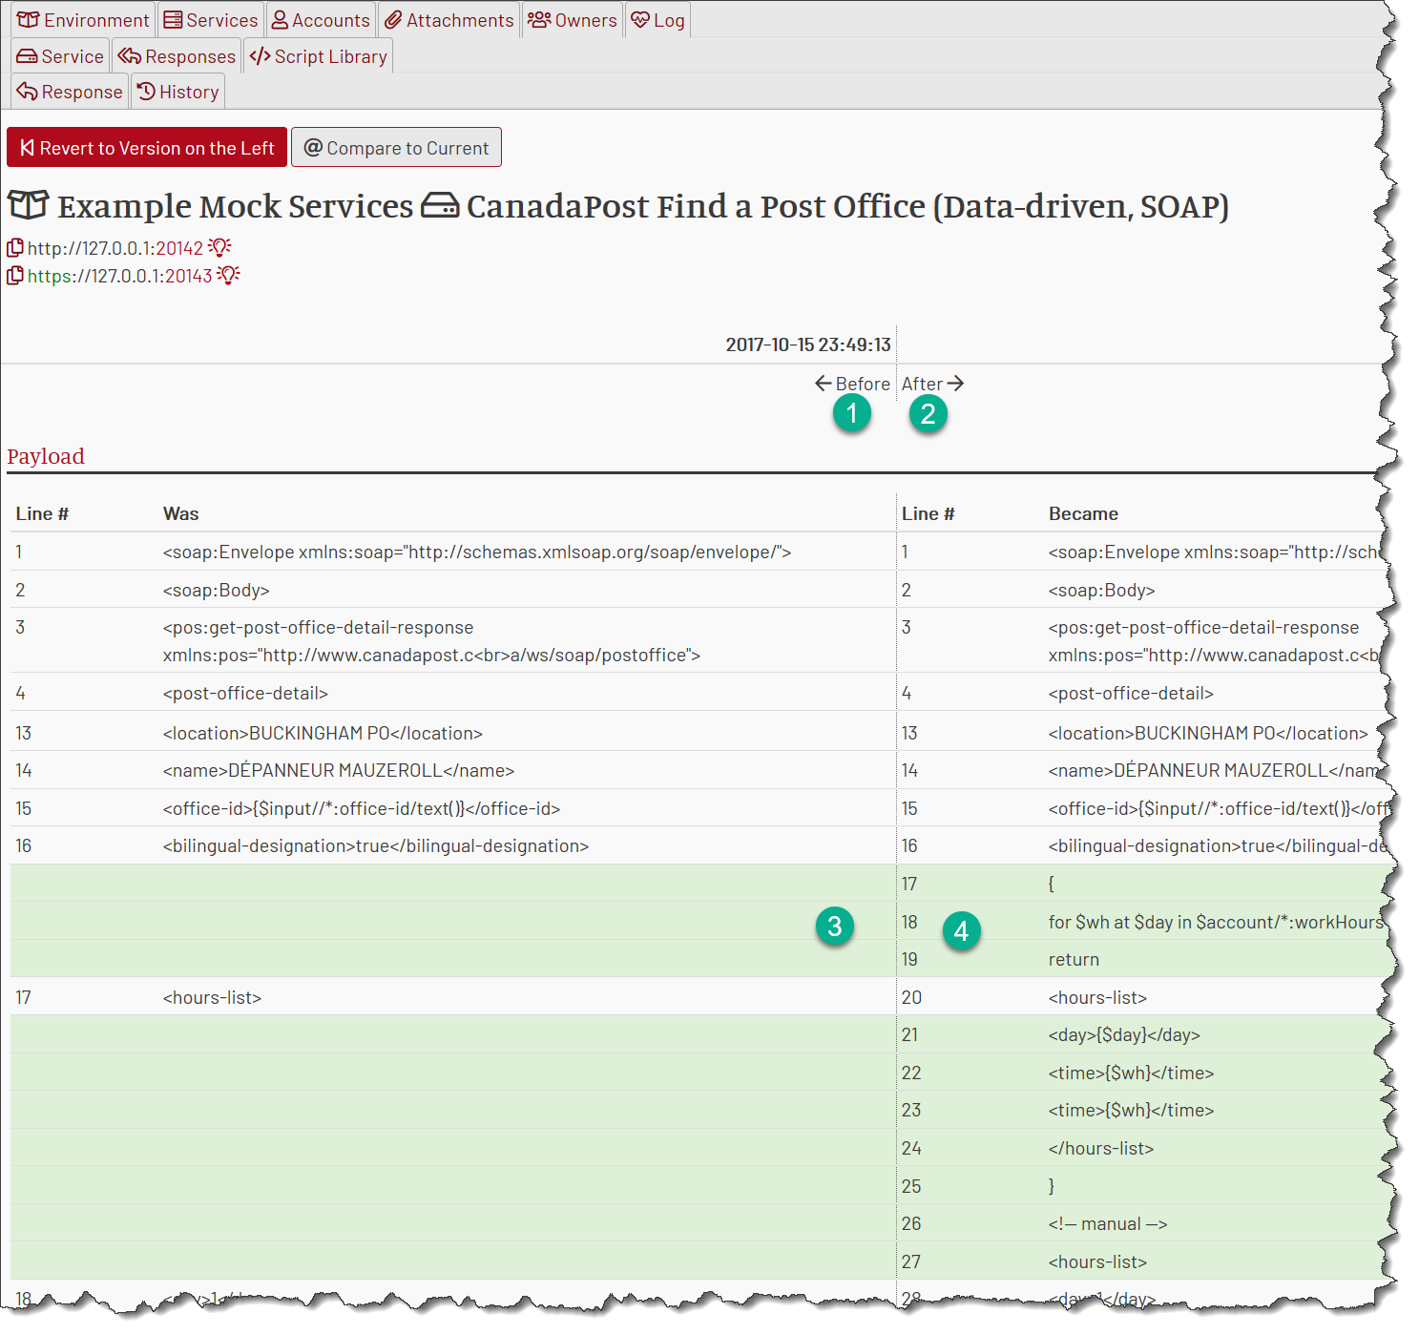Click the Responses reply-all icon
This screenshot has height=1334, width=1419.
tap(130, 56)
